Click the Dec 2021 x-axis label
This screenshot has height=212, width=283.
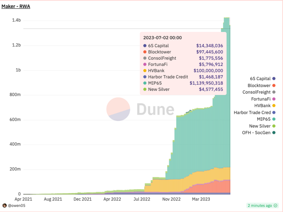point(83,199)
